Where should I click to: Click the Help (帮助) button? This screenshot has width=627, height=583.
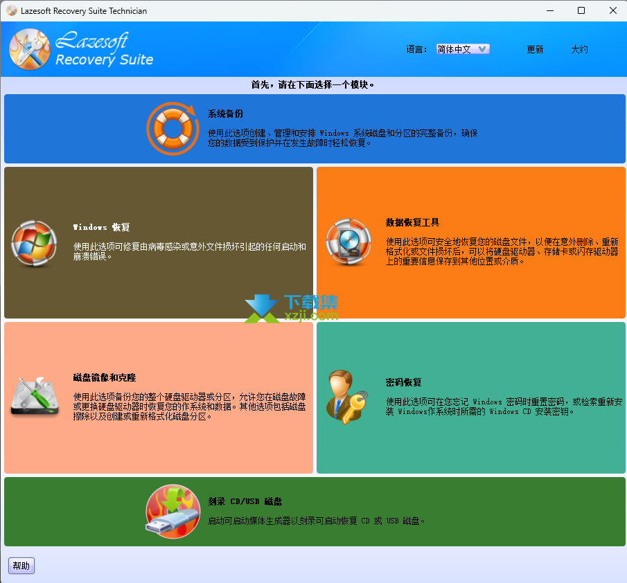[21, 566]
